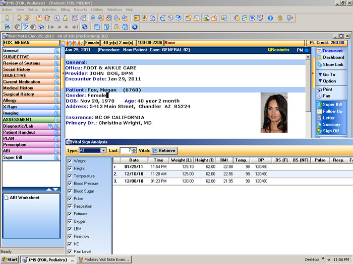
Task: Click the up arrow below section list
Action: tap(49, 190)
